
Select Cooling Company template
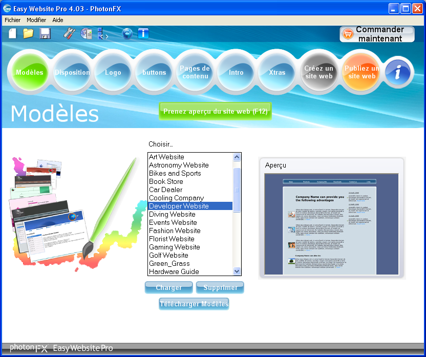click(190, 198)
